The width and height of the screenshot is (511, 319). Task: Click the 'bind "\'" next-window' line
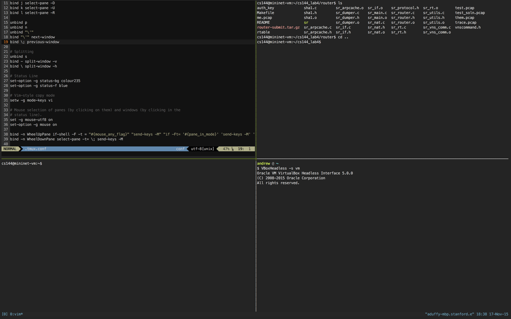(x=32, y=37)
